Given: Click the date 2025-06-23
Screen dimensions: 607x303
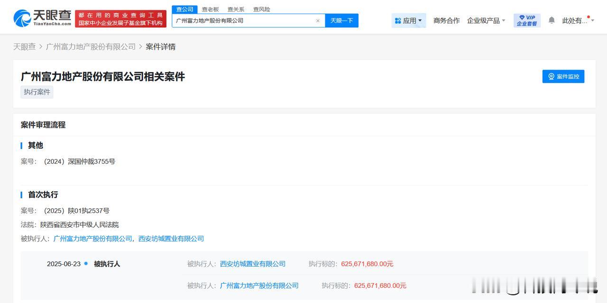Looking at the screenshot, I should [x=64, y=264].
